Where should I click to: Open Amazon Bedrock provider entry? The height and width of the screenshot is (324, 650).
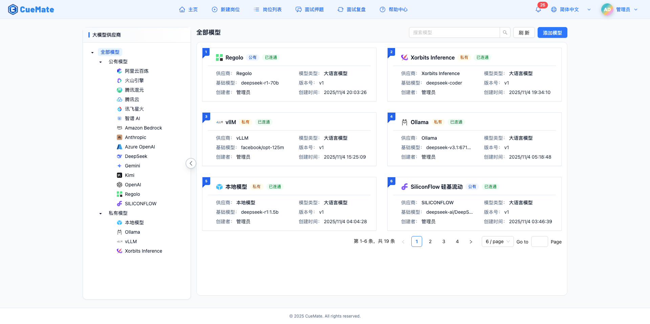pos(143,128)
